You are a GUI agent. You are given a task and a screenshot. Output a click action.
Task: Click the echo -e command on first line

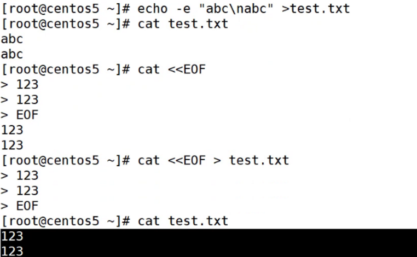(164, 9)
